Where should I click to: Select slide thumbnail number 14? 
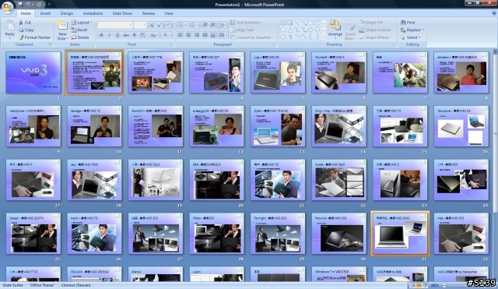(x=339, y=126)
